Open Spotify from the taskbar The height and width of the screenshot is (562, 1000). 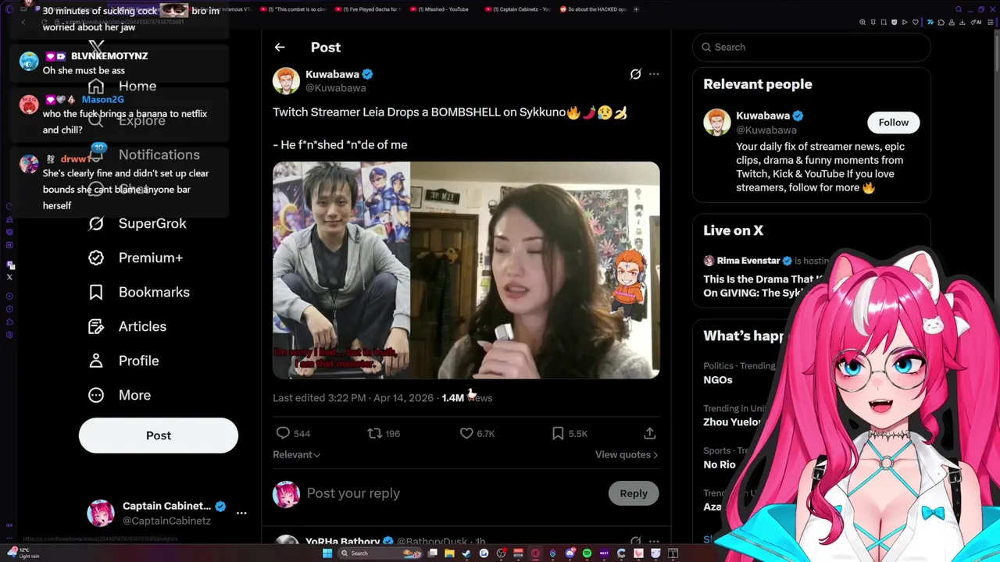click(587, 553)
